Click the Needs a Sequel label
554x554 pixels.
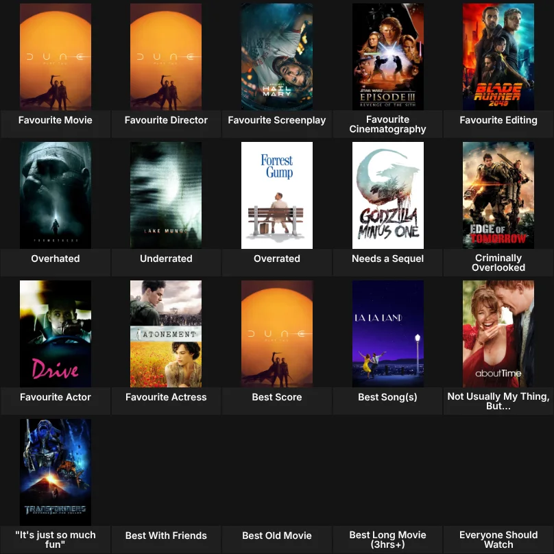click(388, 258)
